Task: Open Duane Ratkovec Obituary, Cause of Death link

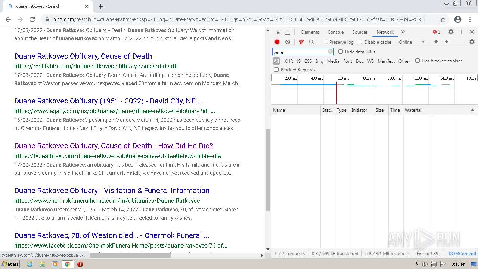Action: [83, 56]
